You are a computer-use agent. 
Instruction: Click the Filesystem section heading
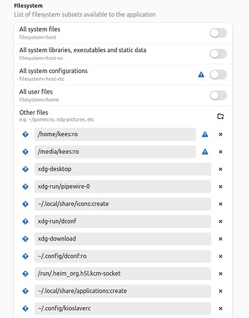[x=28, y=6]
